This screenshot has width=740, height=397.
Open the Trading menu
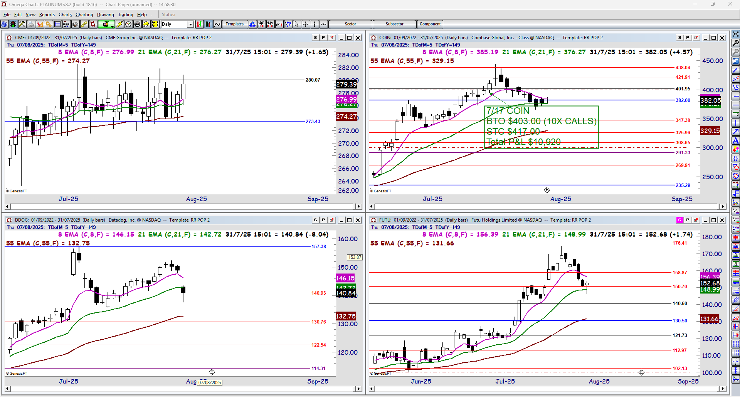(x=126, y=15)
